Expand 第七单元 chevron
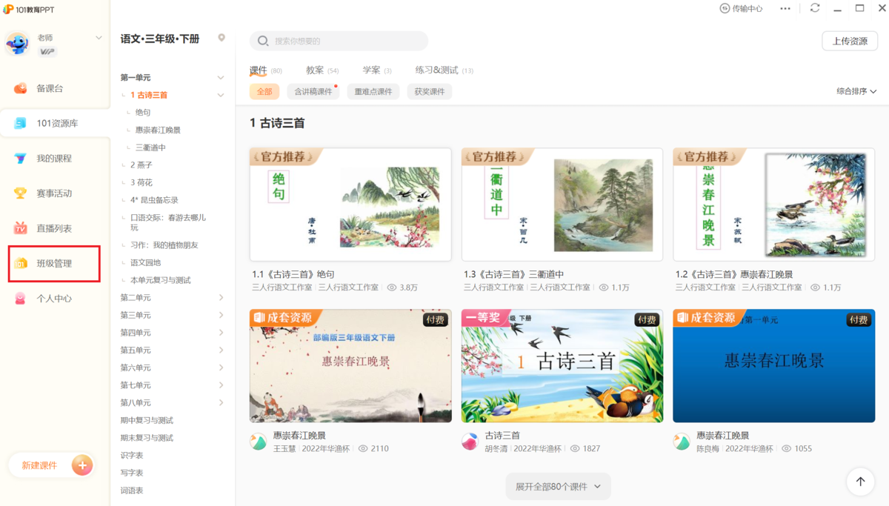 (x=221, y=385)
